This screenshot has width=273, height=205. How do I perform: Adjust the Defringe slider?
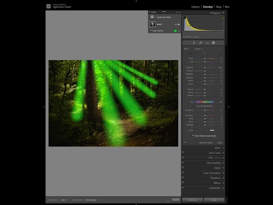205,125
